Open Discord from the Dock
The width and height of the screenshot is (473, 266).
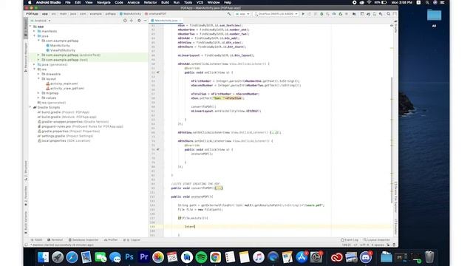click(366, 257)
